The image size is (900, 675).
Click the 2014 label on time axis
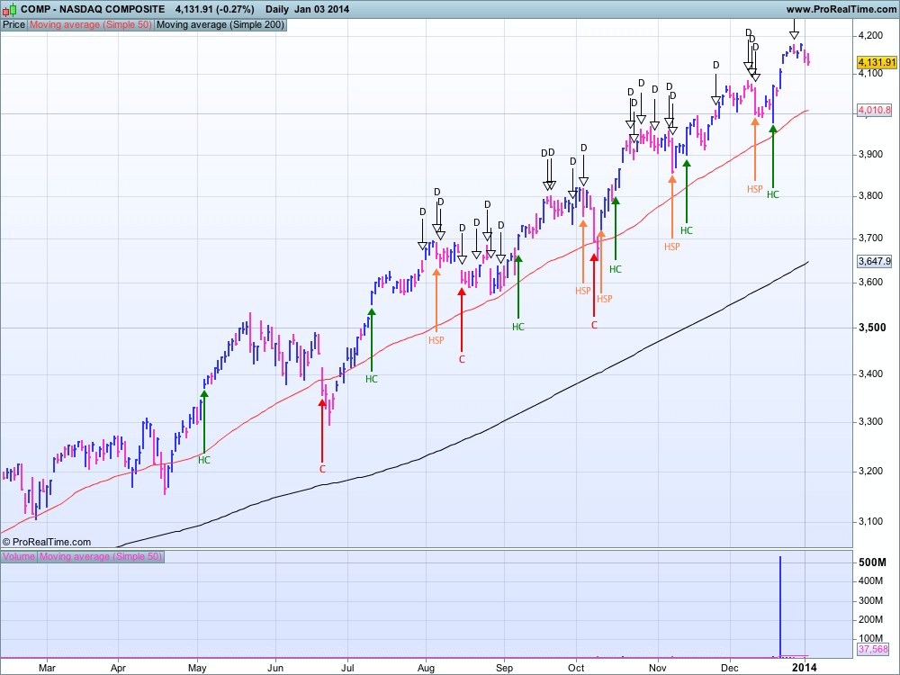[x=805, y=667]
